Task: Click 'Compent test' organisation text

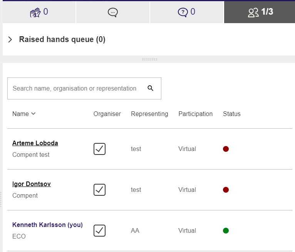Action: point(31,155)
